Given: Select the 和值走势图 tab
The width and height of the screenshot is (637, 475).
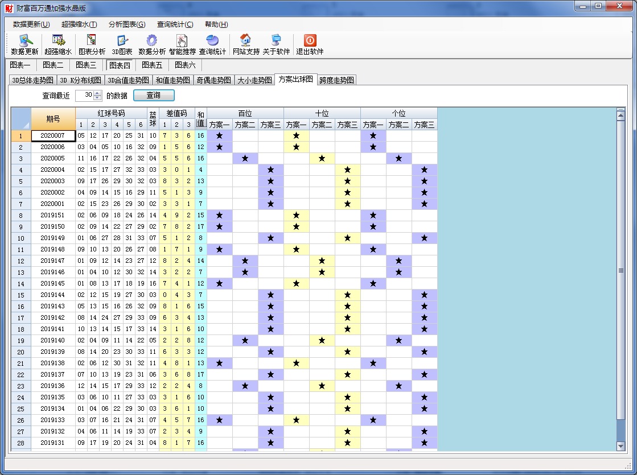Looking at the screenshot, I should pyautogui.click(x=172, y=80).
